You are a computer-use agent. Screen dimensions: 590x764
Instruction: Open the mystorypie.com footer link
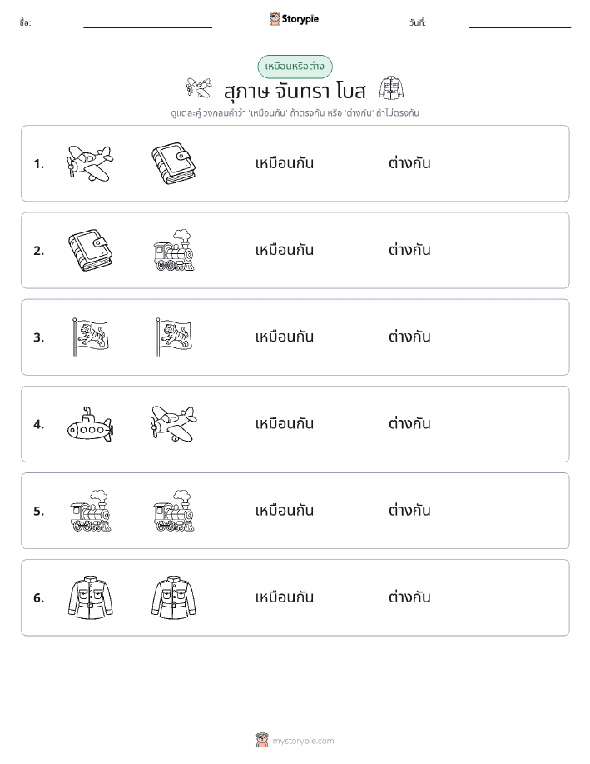pos(295,740)
